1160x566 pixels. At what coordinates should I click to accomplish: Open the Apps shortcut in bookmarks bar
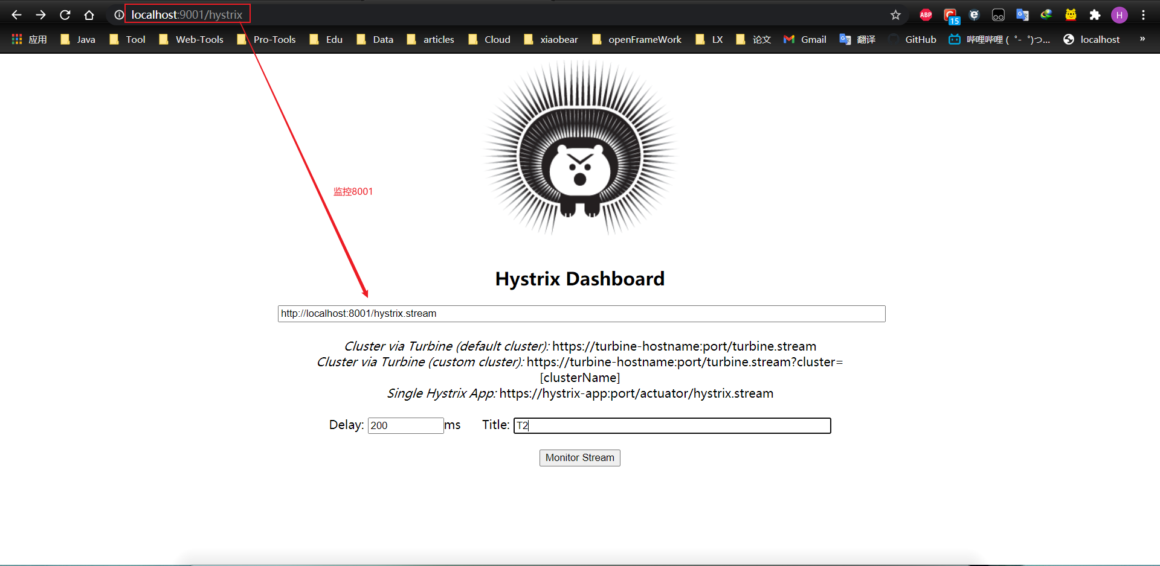(29, 39)
